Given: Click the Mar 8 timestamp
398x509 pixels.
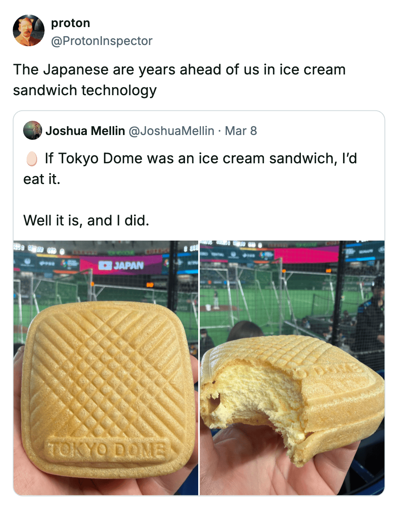Looking at the screenshot, I should pyautogui.click(x=241, y=131).
